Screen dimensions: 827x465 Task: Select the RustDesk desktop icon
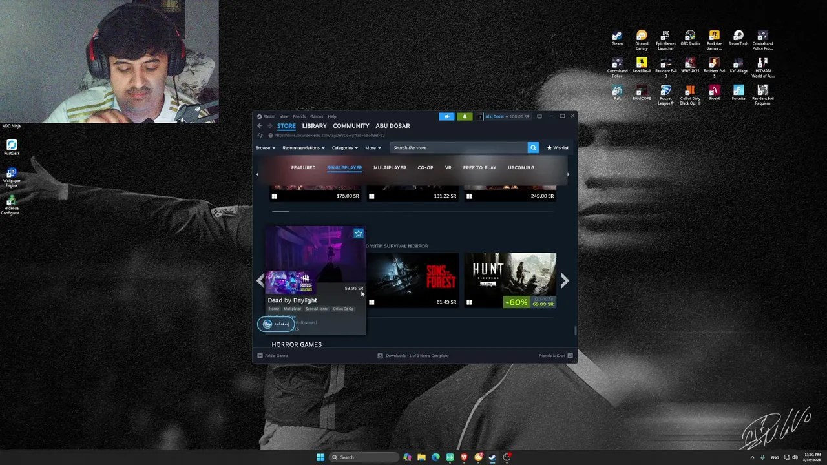(11, 148)
